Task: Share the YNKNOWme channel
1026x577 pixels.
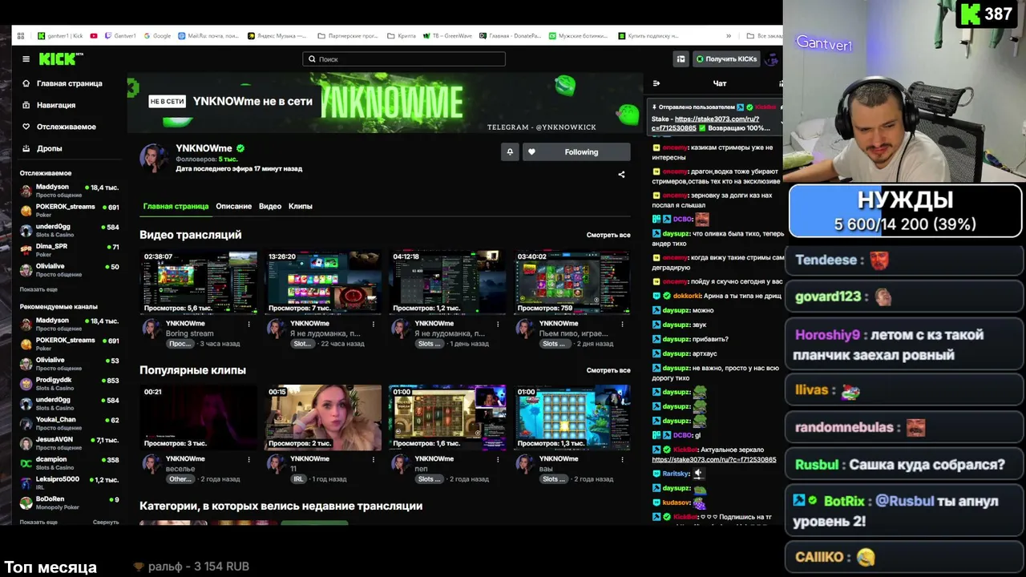Action: 621,174
